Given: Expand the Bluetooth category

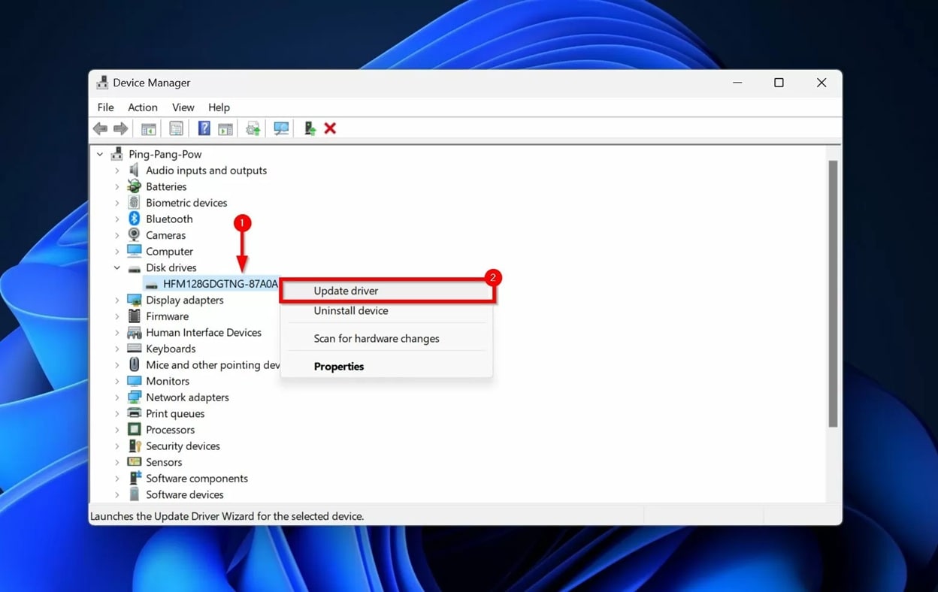Looking at the screenshot, I should (x=117, y=219).
